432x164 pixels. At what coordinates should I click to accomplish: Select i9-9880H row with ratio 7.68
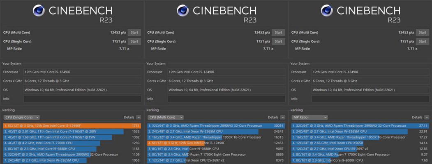(360, 160)
